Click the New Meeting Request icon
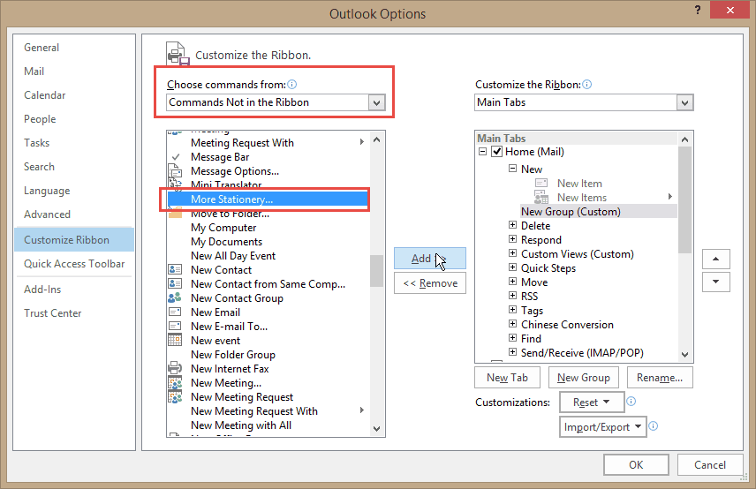 click(175, 397)
